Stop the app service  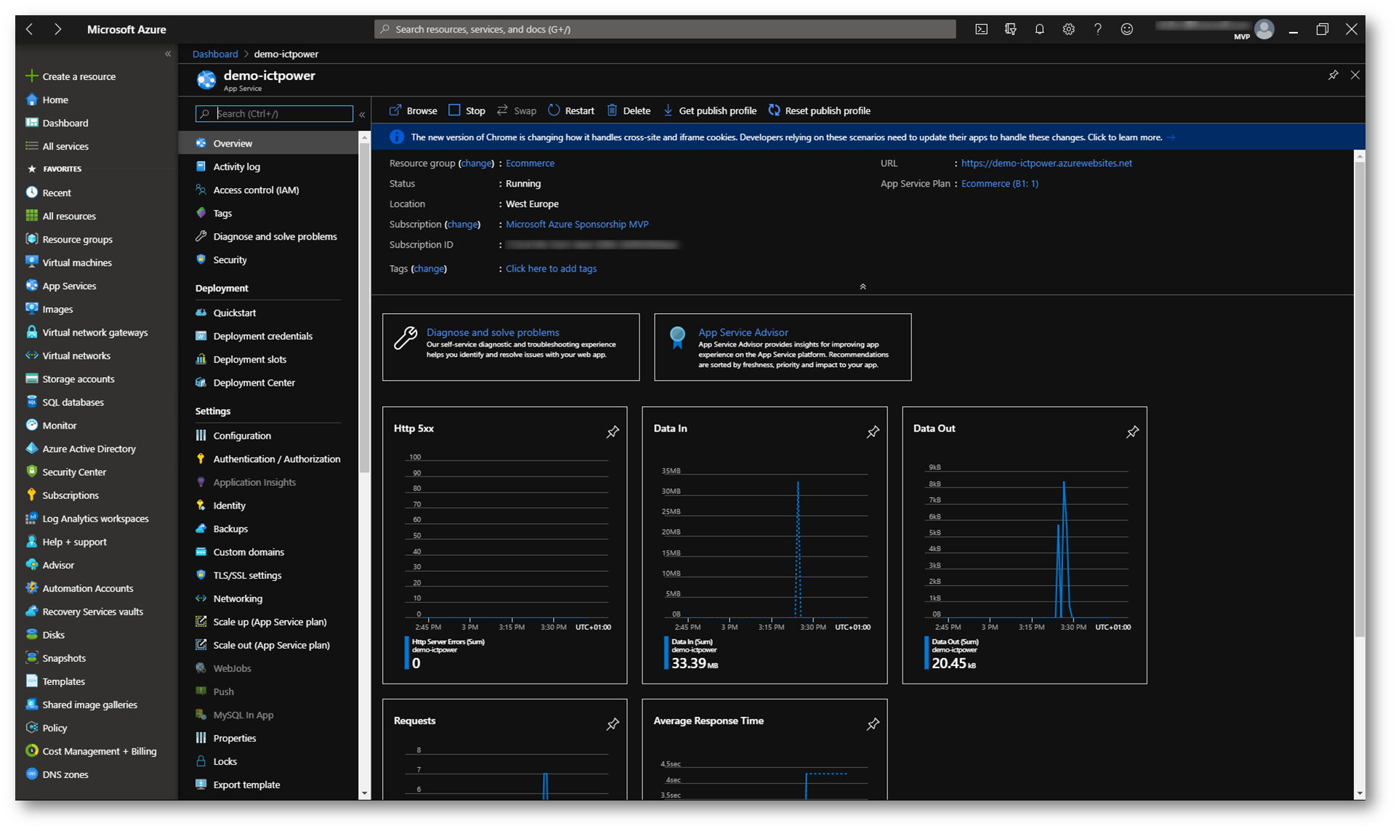coord(467,110)
